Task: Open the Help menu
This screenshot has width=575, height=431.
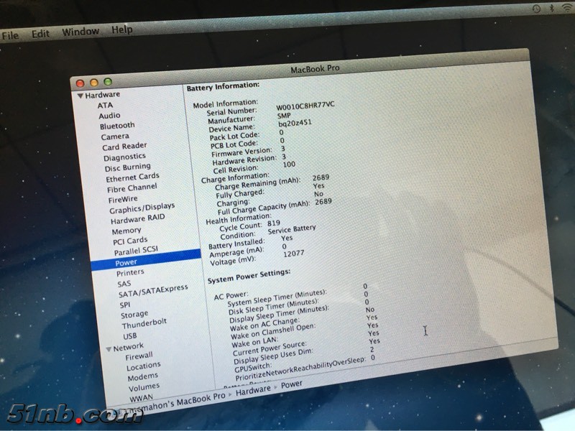Action: coord(121,29)
